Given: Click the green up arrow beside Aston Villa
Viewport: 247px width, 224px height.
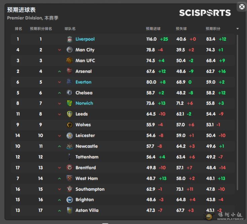Looking at the screenshot, I should tap(59, 211).
